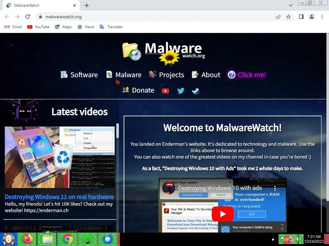This screenshot has height=246, width=329.
Task: Open video options three-dot menu
Action: tap(275, 188)
